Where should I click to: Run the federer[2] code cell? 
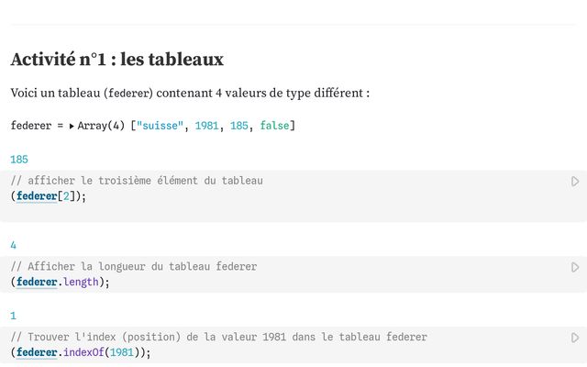coord(575,182)
